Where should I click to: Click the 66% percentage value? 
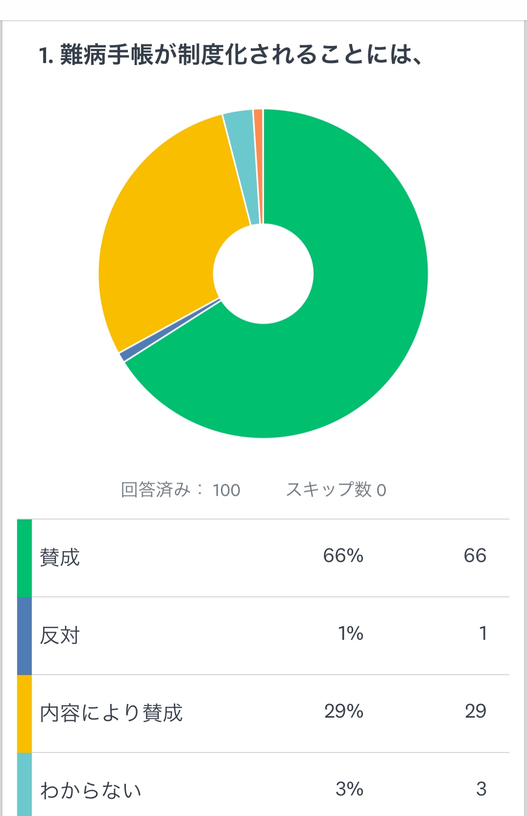[343, 556]
